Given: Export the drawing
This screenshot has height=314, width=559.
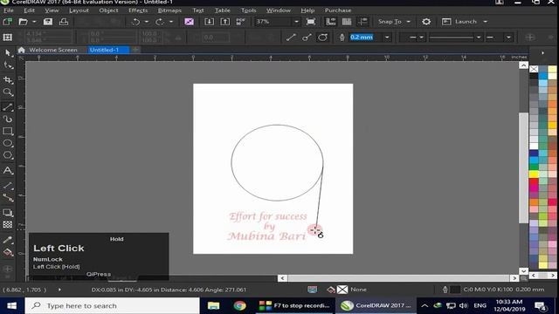Looking at the screenshot, I should [x=225, y=22].
